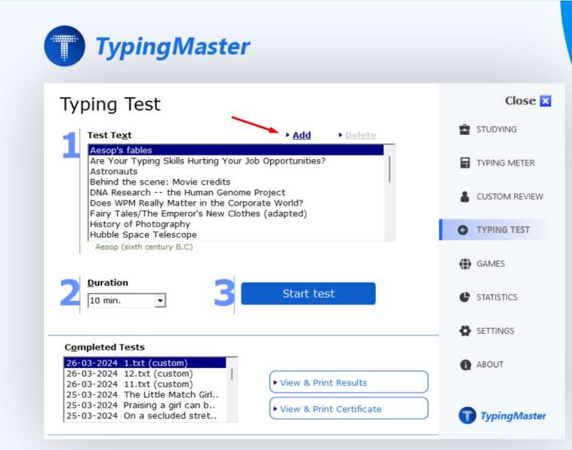
Task: Select completed test "26-03-2024 1.txt (custom)"
Action: pos(145,363)
